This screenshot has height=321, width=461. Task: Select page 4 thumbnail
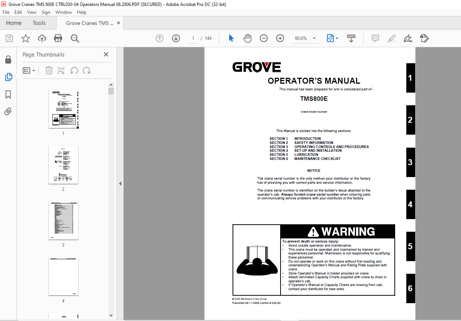(x=63, y=276)
